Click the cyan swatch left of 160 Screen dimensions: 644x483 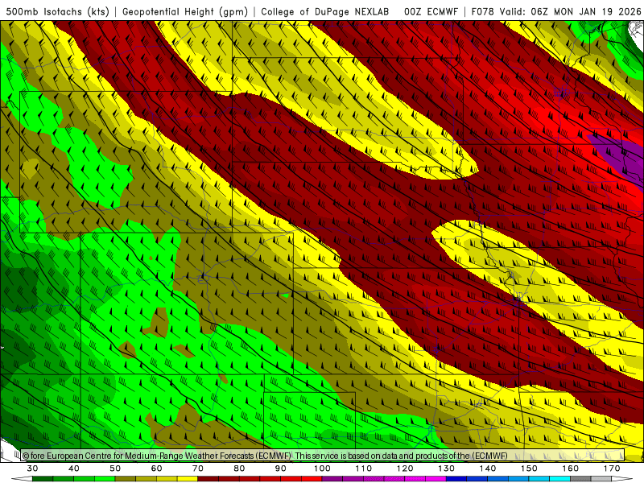point(559,479)
